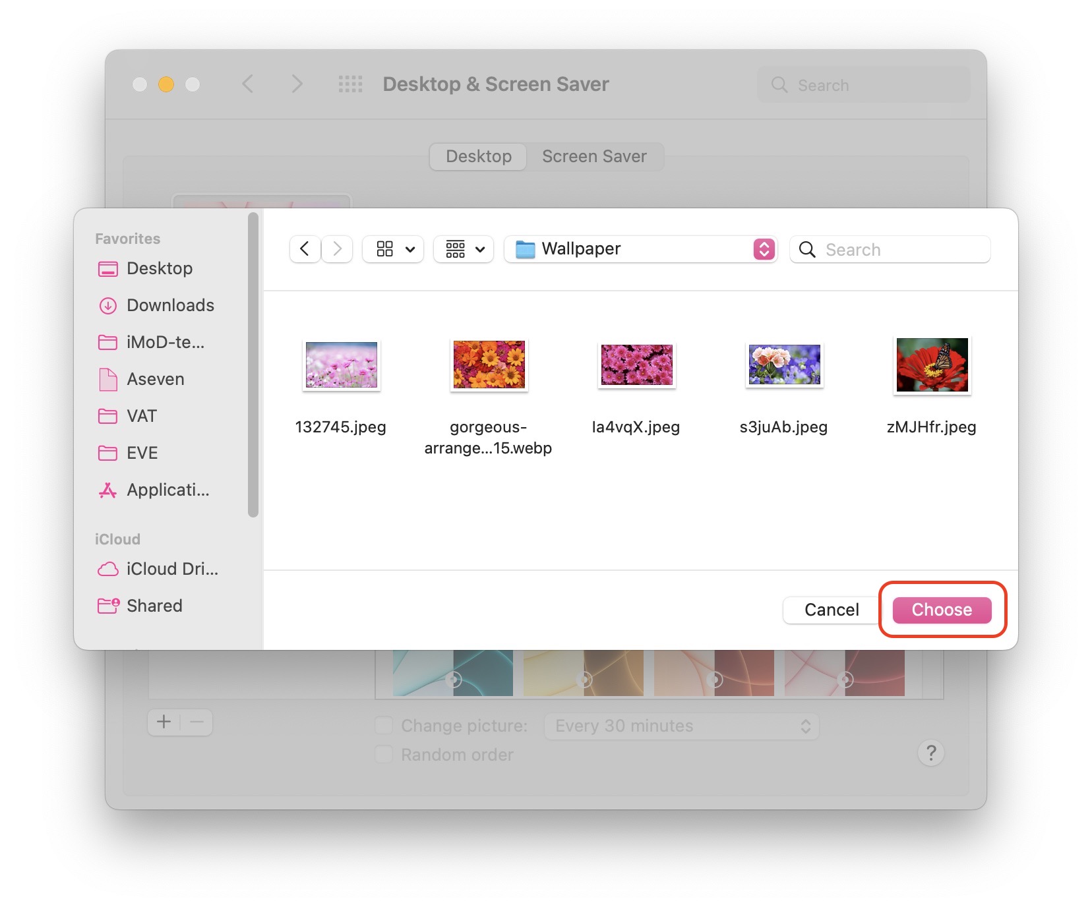
Task: Click the back chevron in file dialog
Action: pos(305,249)
